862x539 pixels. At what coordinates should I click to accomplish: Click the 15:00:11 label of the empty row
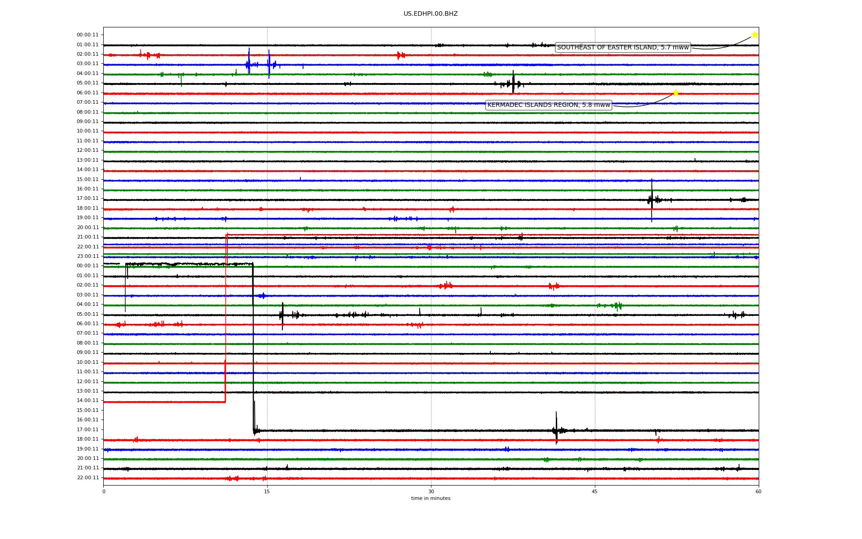point(88,411)
